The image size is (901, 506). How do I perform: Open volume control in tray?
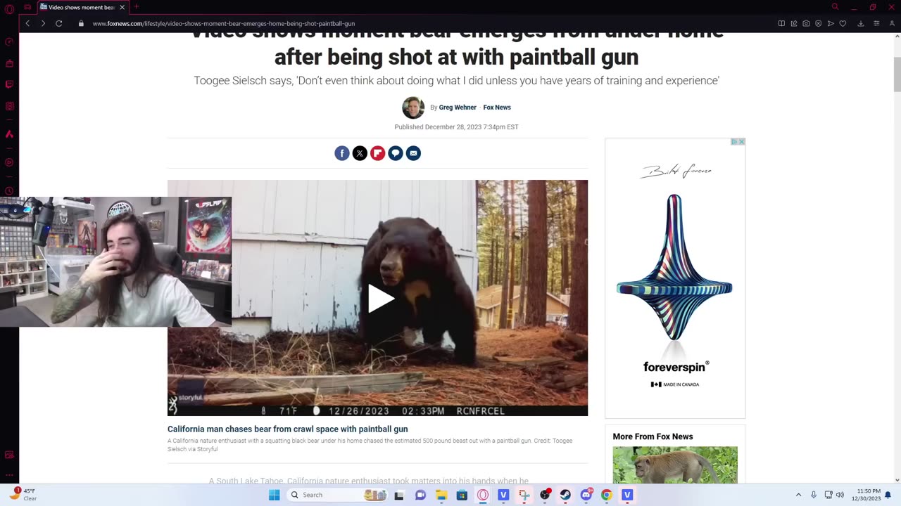tap(840, 495)
